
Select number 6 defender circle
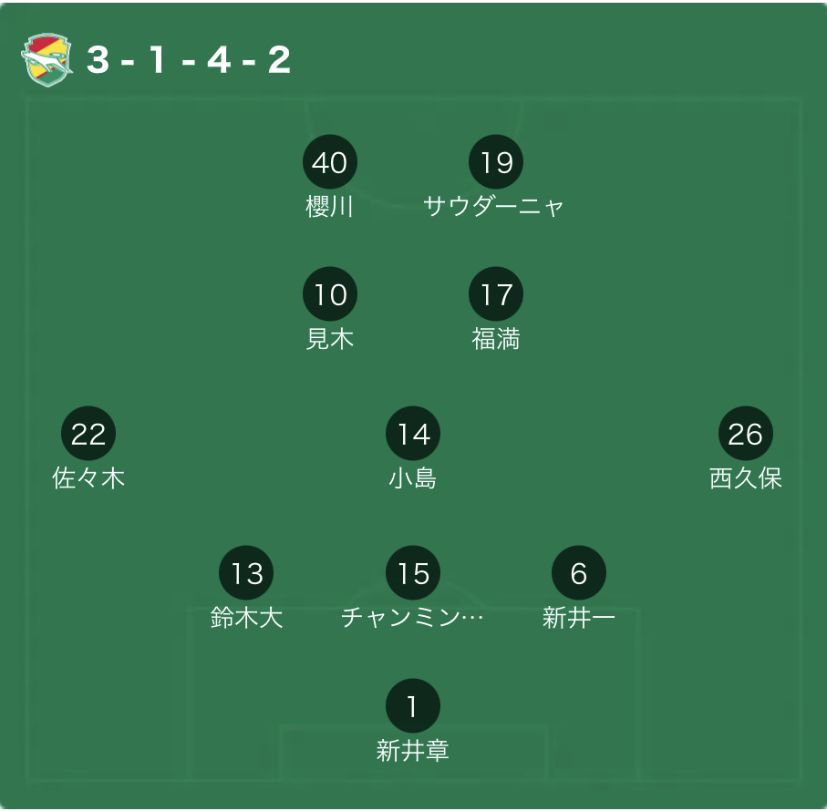[579, 573]
